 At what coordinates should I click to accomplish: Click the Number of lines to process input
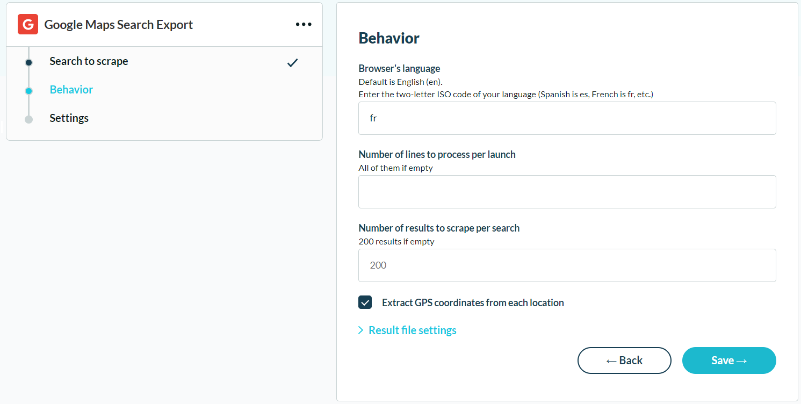tap(567, 192)
